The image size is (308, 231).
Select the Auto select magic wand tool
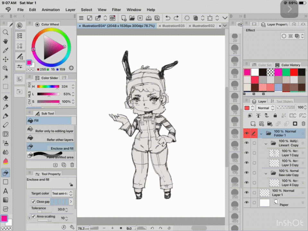pos(5,77)
